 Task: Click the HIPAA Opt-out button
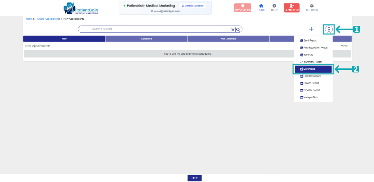click(x=242, y=8)
